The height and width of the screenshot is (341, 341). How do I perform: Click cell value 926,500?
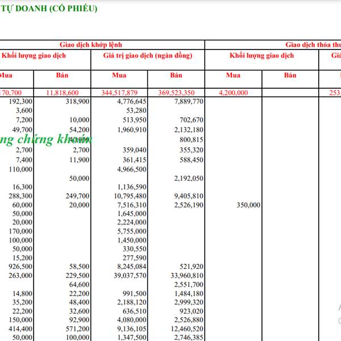point(20,267)
